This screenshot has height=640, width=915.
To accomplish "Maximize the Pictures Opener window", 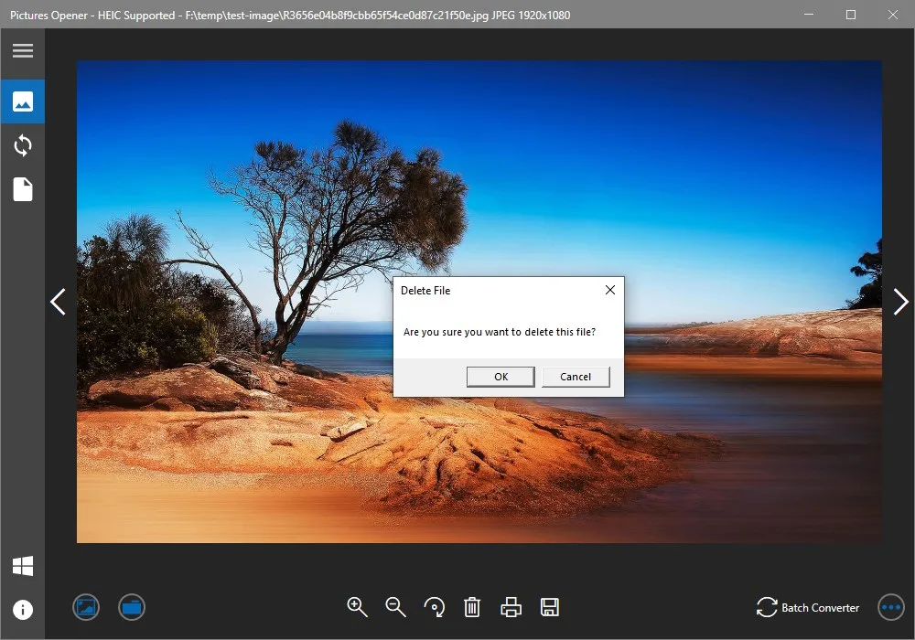I will (x=851, y=15).
